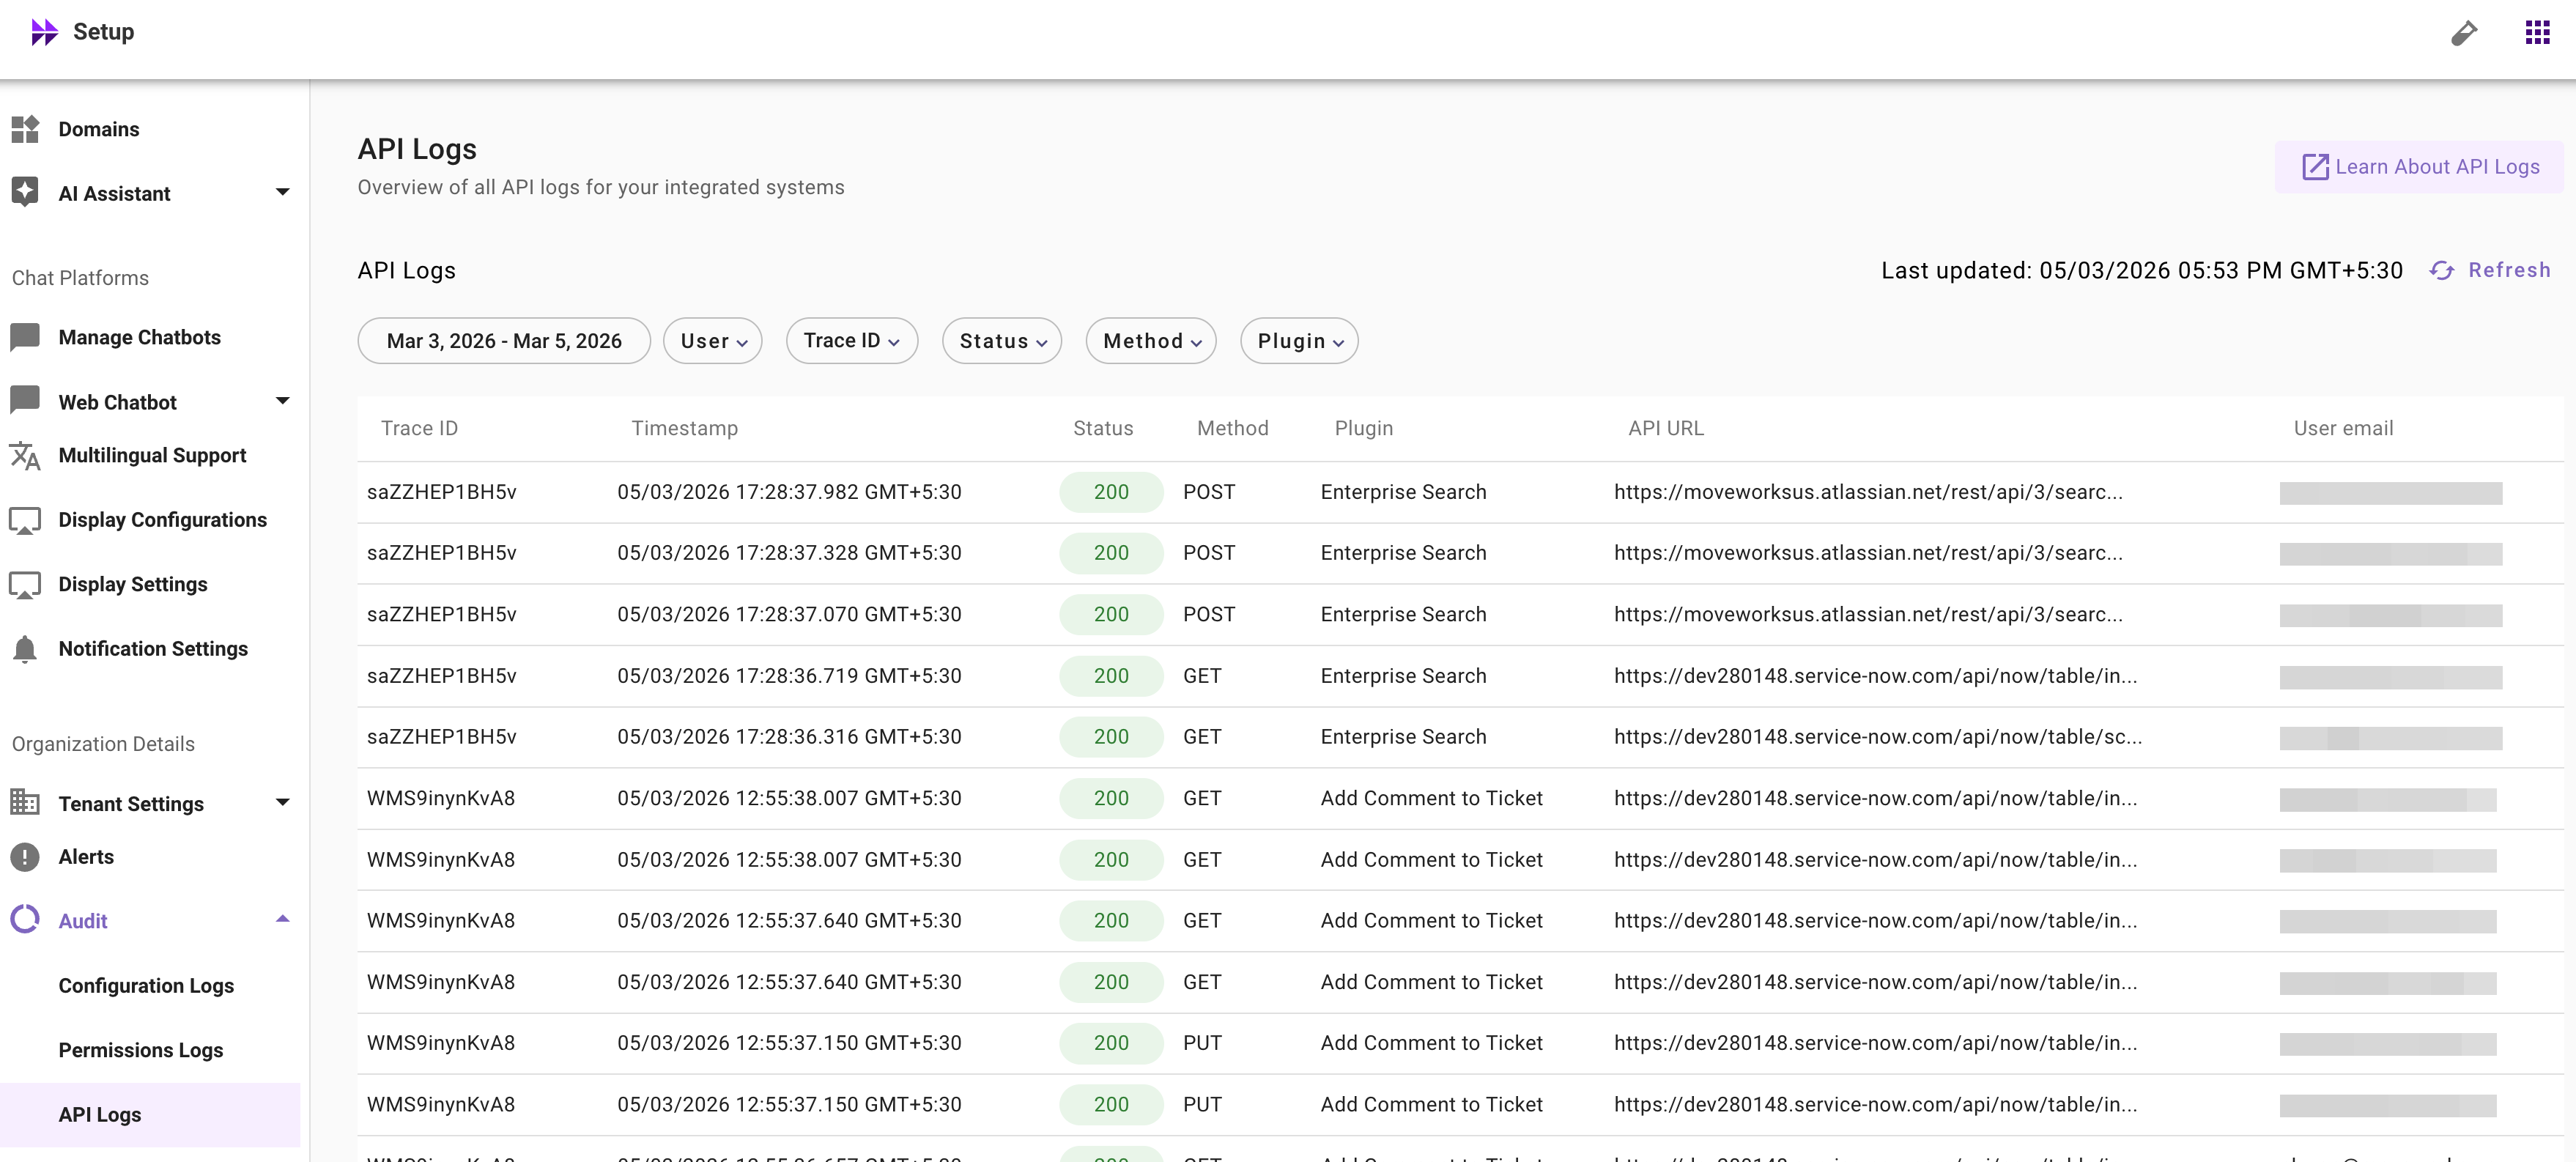Open the Status filter dropdown
Screen dimensions: 2576x1162
pos(1001,341)
